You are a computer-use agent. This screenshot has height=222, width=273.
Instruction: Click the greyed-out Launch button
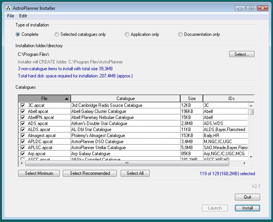(215, 208)
